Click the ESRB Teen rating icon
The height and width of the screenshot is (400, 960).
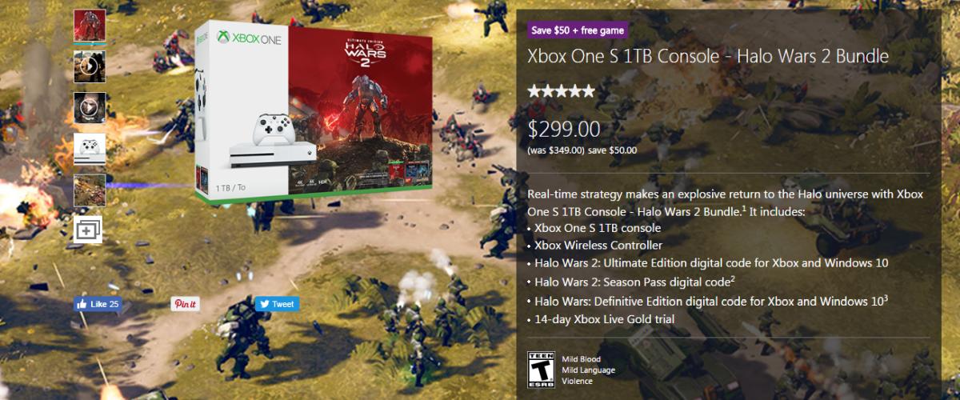[x=538, y=369]
